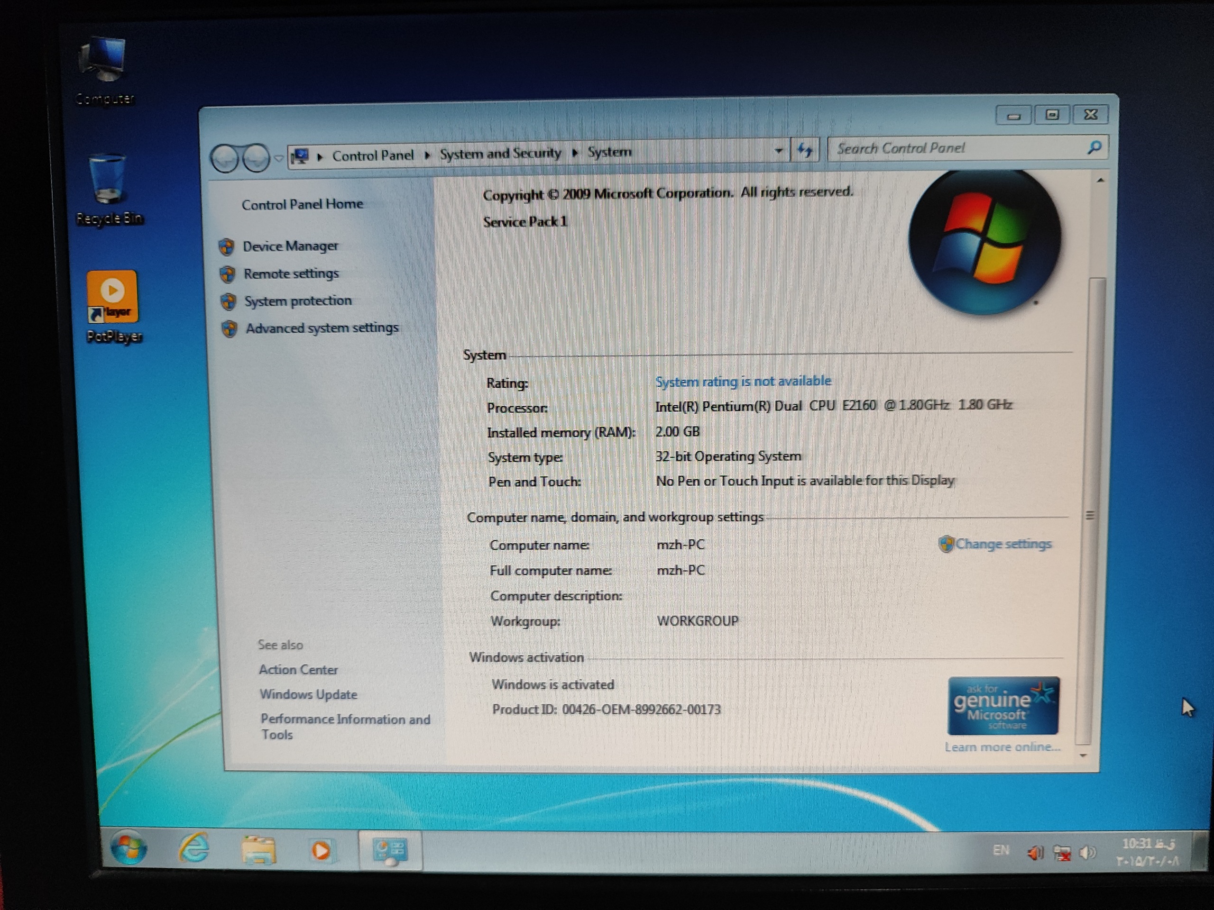The height and width of the screenshot is (910, 1214).
Task: Open the recent pages arrow next to Forward
Action: pyautogui.click(x=279, y=158)
